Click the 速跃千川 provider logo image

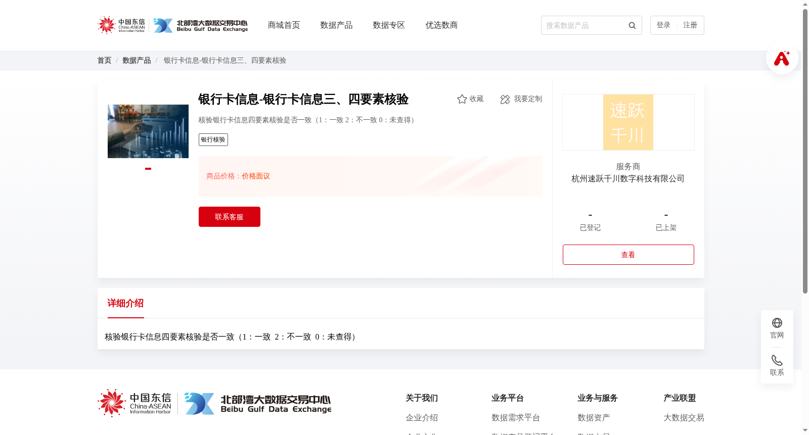tap(628, 122)
